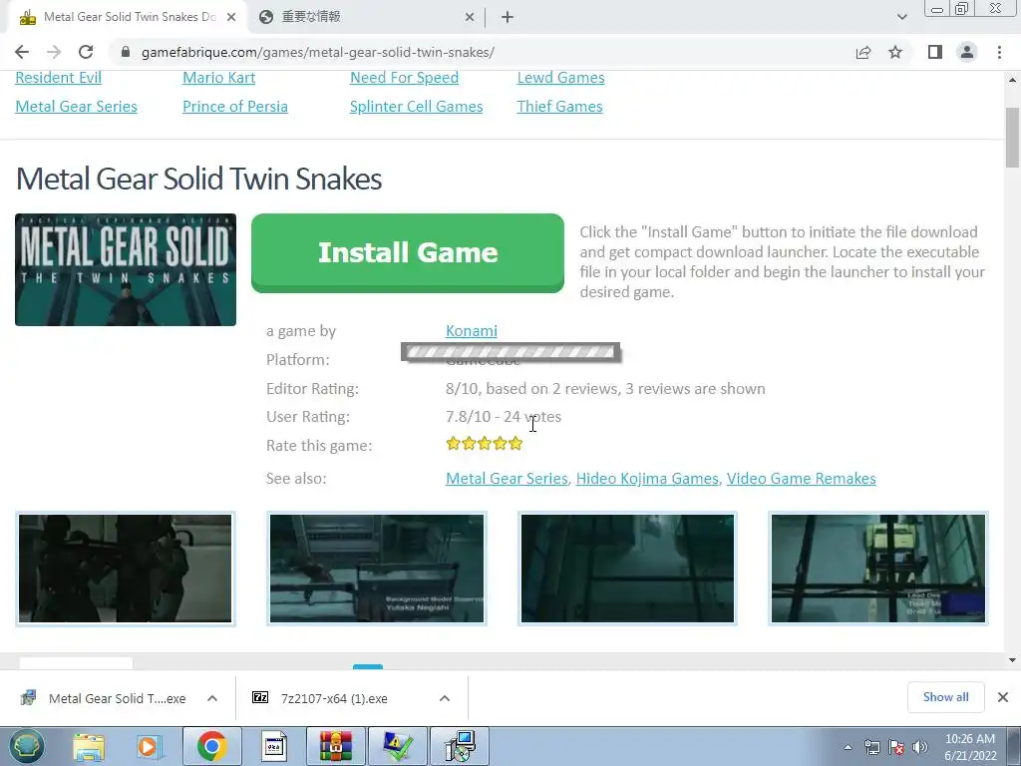Click the network tray icon
This screenshot has height=766, width=1021.
pos(871,748)
